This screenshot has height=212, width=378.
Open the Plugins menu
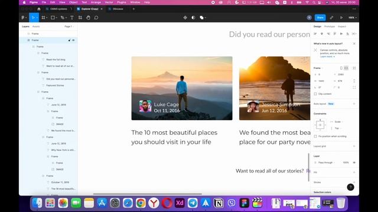[122, 2]
